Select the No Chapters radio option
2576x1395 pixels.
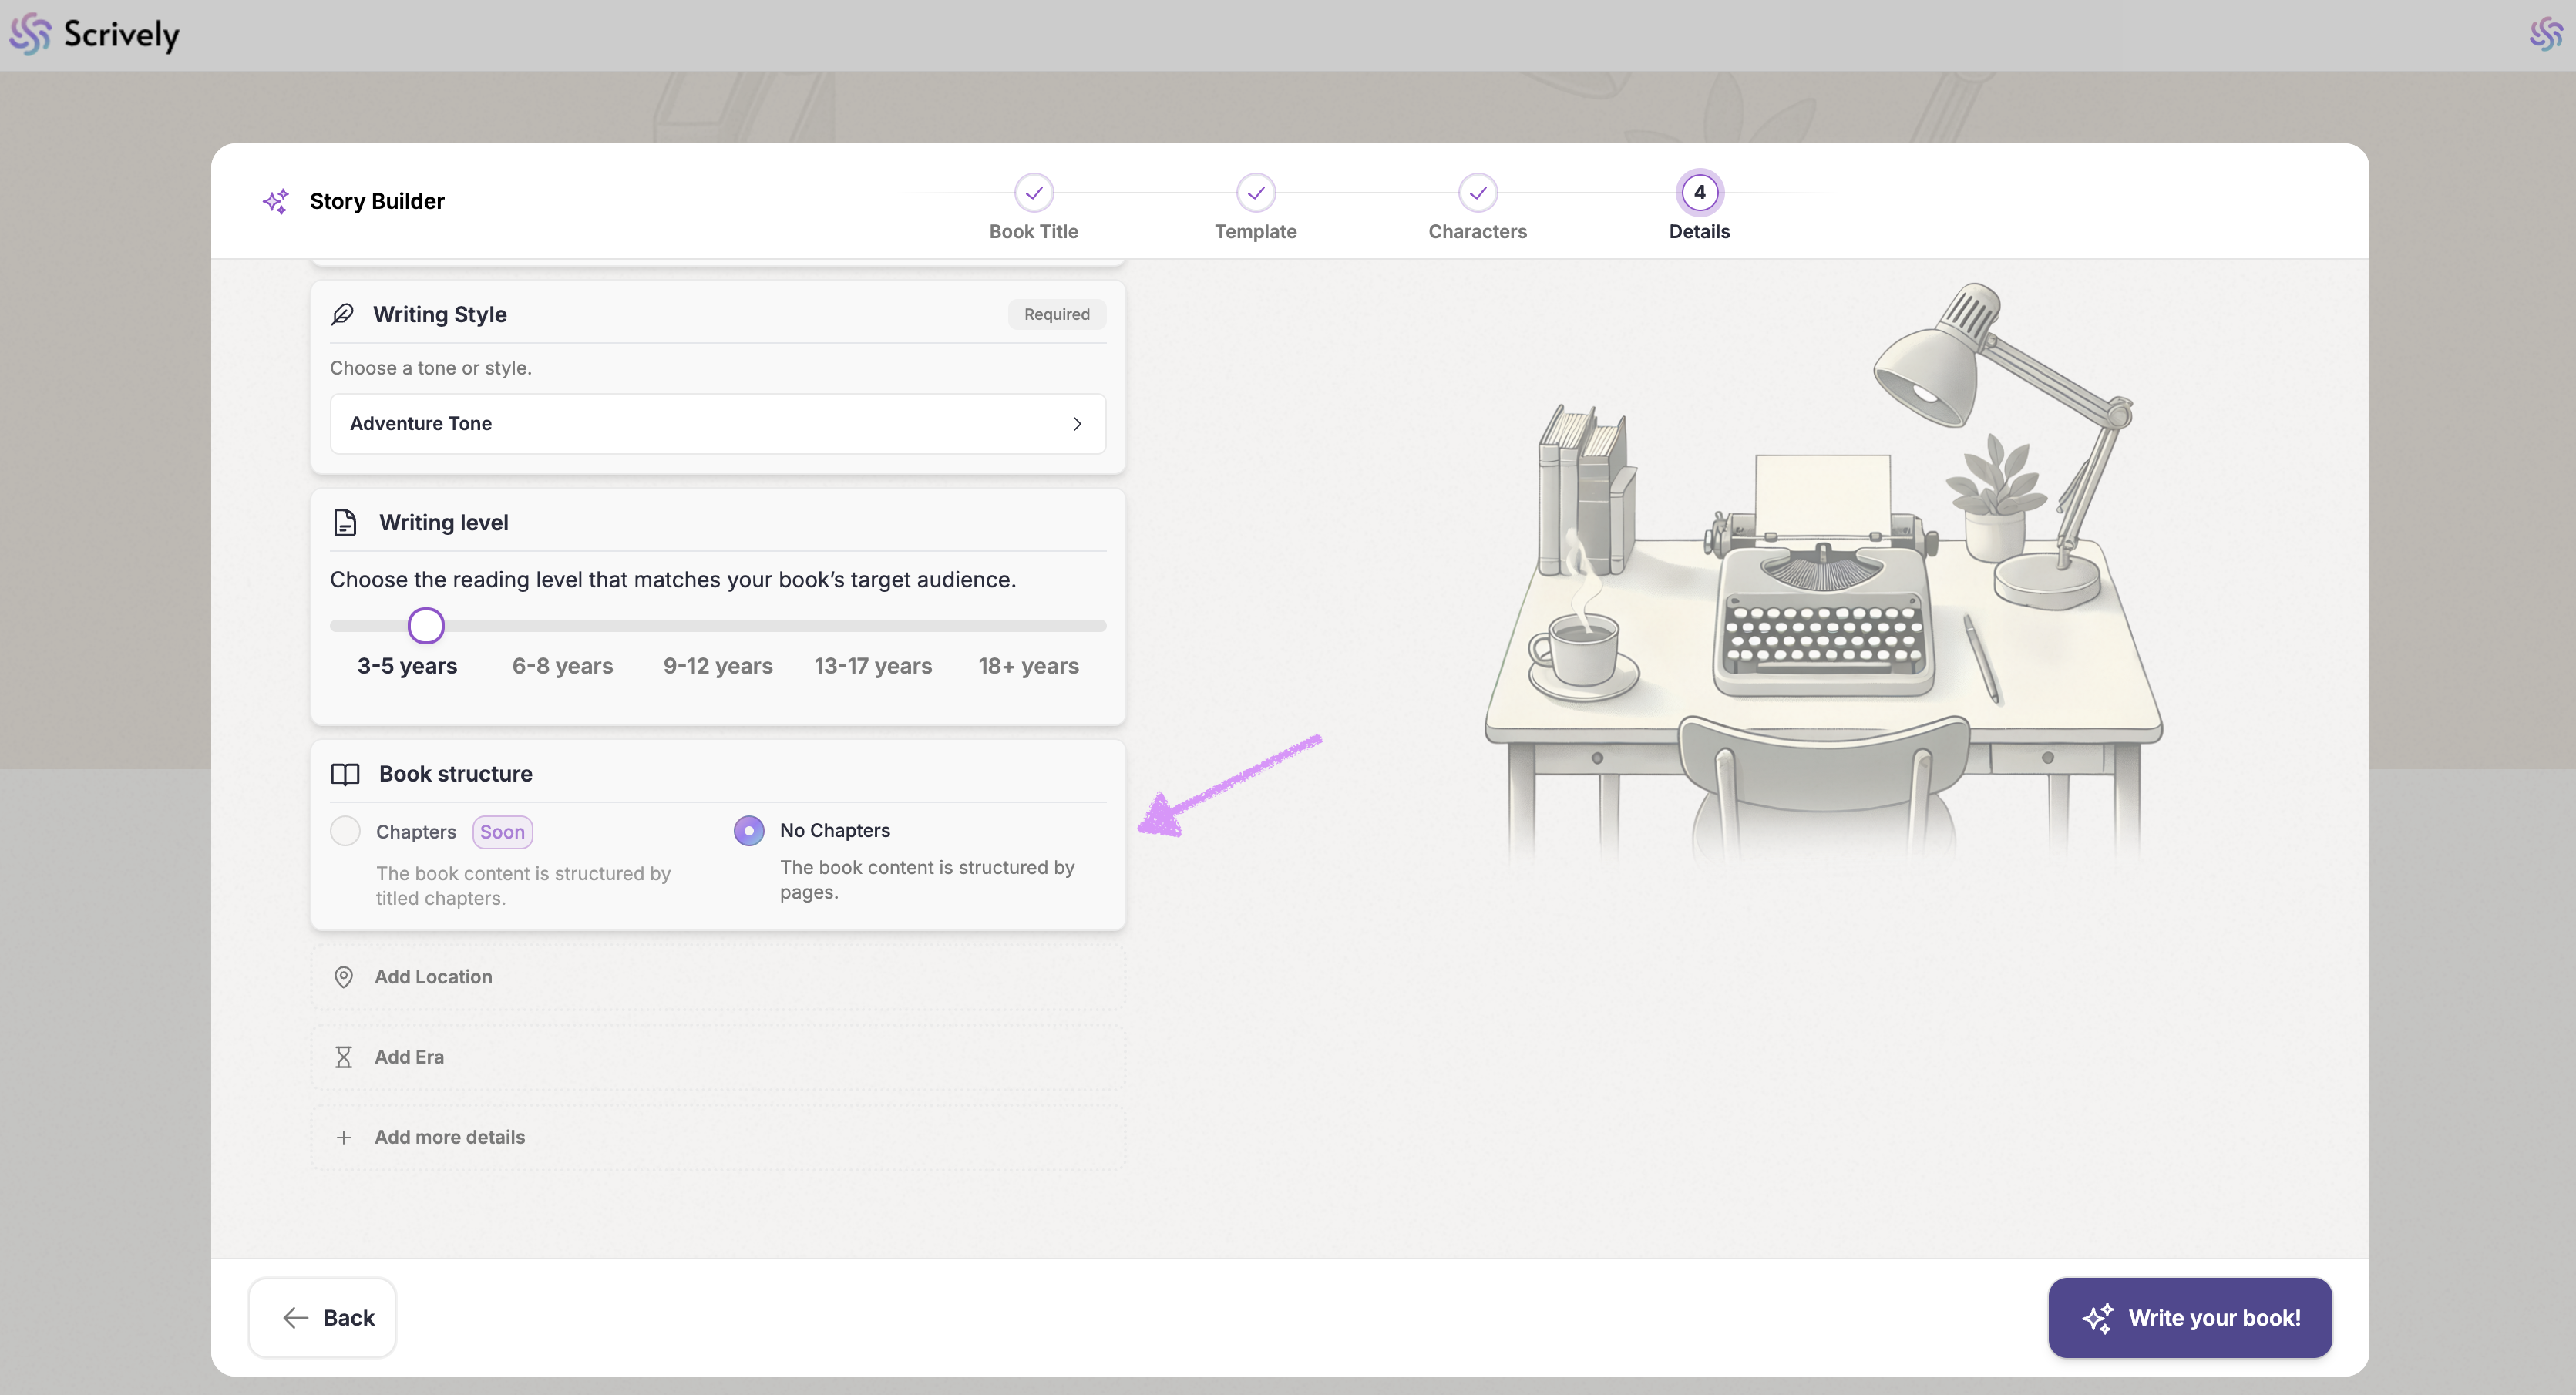pyautogui.click(x=749, y=831)
